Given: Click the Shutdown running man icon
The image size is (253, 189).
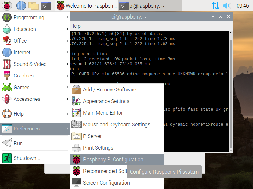Looking at the screenshot, I should coord(7,158).
